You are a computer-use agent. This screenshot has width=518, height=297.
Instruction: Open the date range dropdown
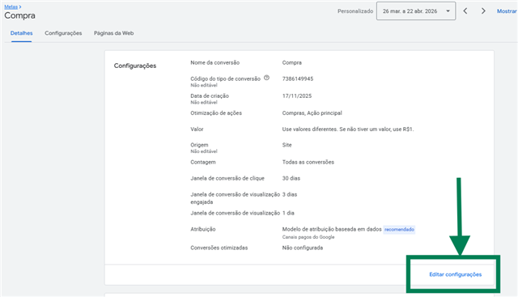point(416,11)
